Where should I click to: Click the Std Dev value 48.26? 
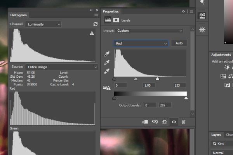[x=31, y=77]
